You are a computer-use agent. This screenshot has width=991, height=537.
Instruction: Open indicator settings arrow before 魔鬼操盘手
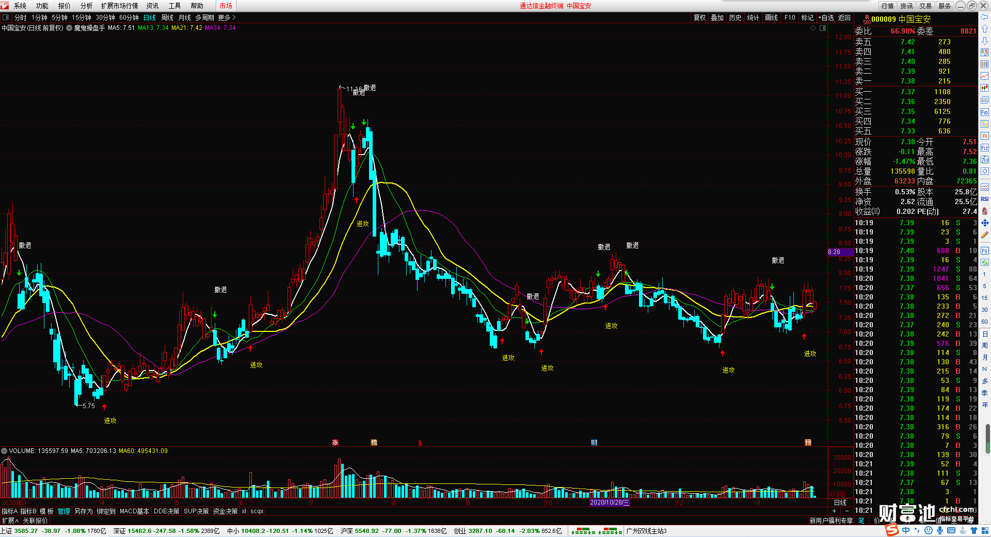tap(69, 28)
